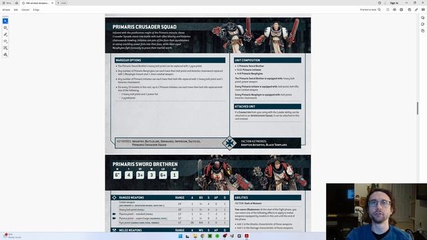Open the Edit menu item
Image resolution: width=427 pixels, height=240 pixels.
(x=16, y=10)
